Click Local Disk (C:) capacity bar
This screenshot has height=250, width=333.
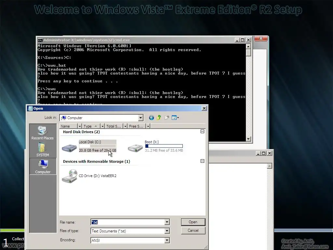click(98, 146)
